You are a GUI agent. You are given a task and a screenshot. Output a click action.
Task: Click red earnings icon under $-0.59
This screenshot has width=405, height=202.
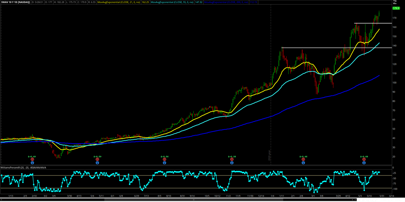point(98,160)
